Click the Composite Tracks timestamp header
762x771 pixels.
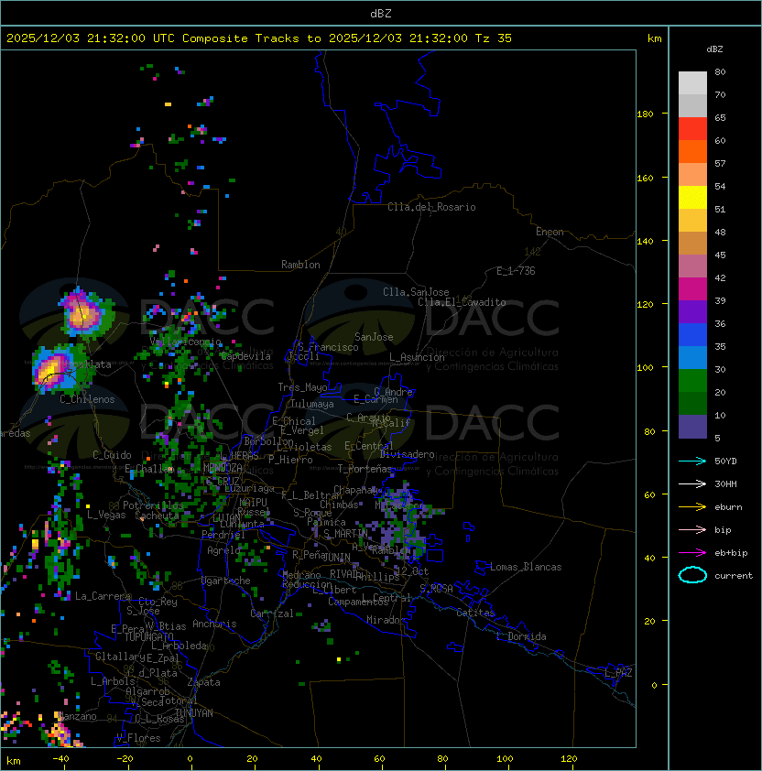coord(259,38)
